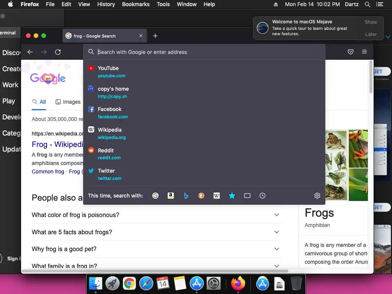Open the red-eyed tree frog image
Screen dimensions: 392x294
(358, 149)
